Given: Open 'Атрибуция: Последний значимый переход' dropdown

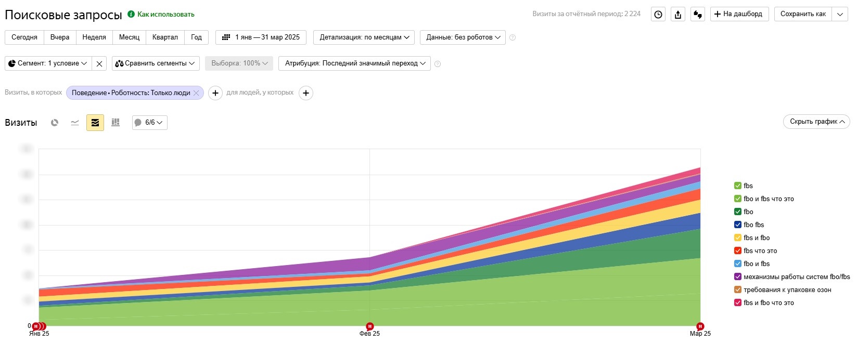Looking at the screenshot, I should tap(355, 63).
